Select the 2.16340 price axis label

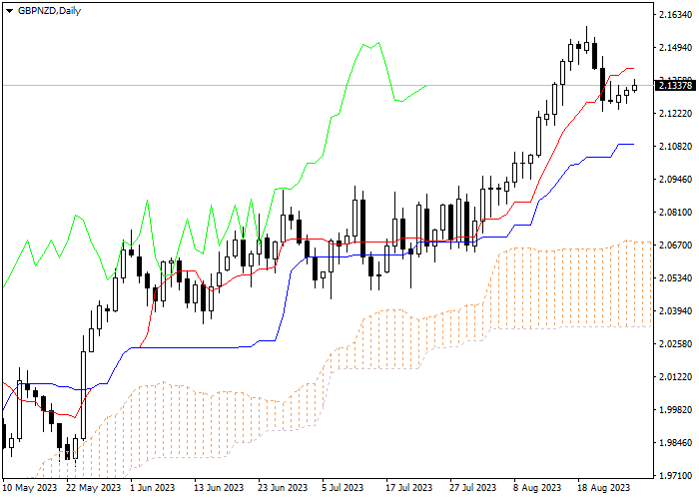coord(675,15)
